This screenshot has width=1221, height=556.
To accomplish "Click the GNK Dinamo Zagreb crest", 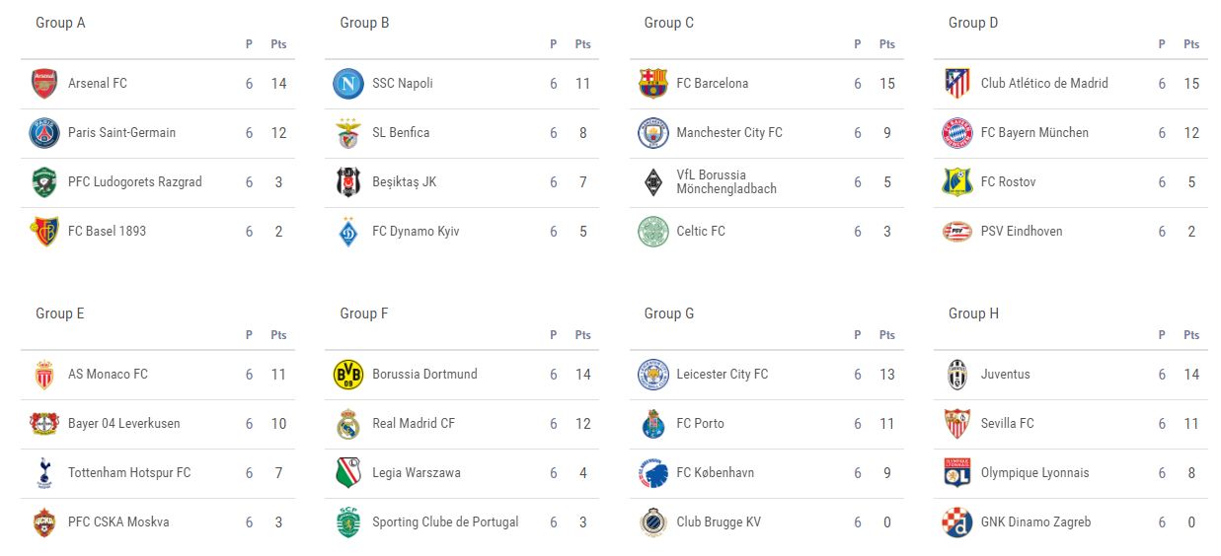I will point(956,522).
